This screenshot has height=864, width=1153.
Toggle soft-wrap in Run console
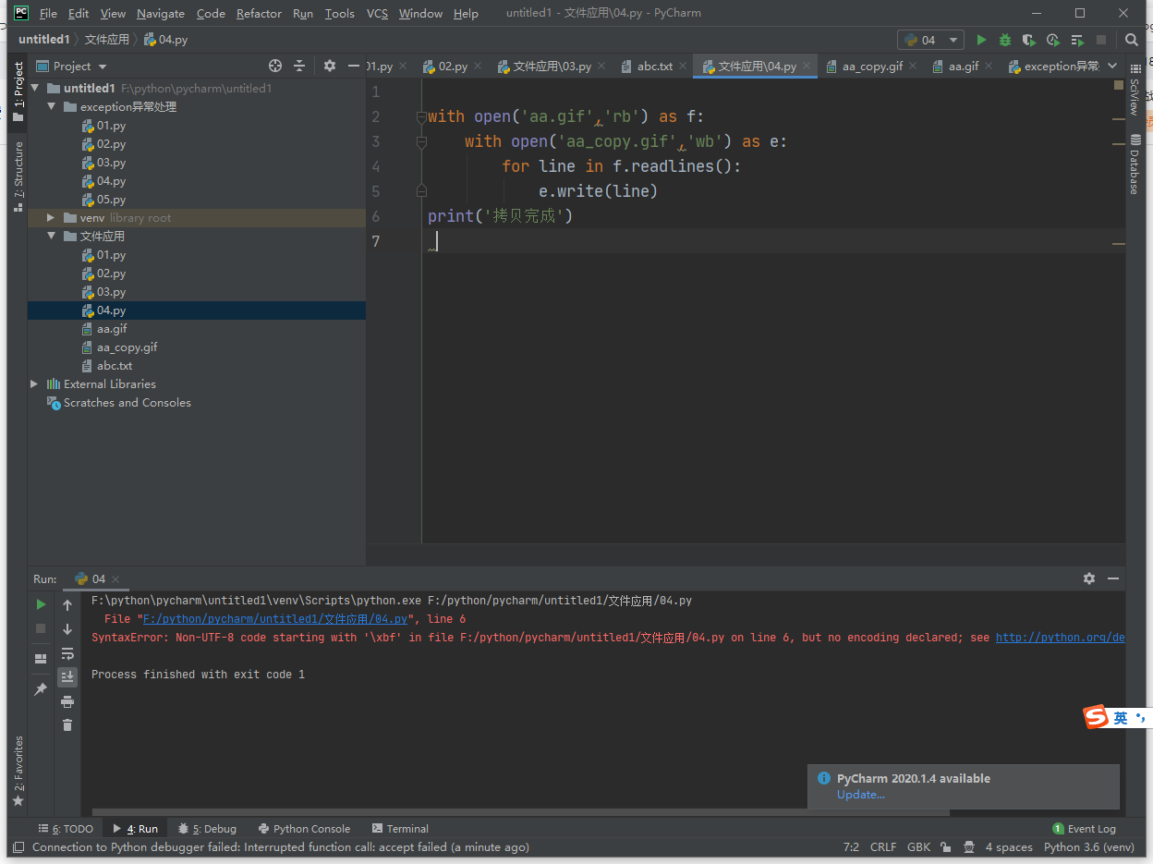point(67,653)
